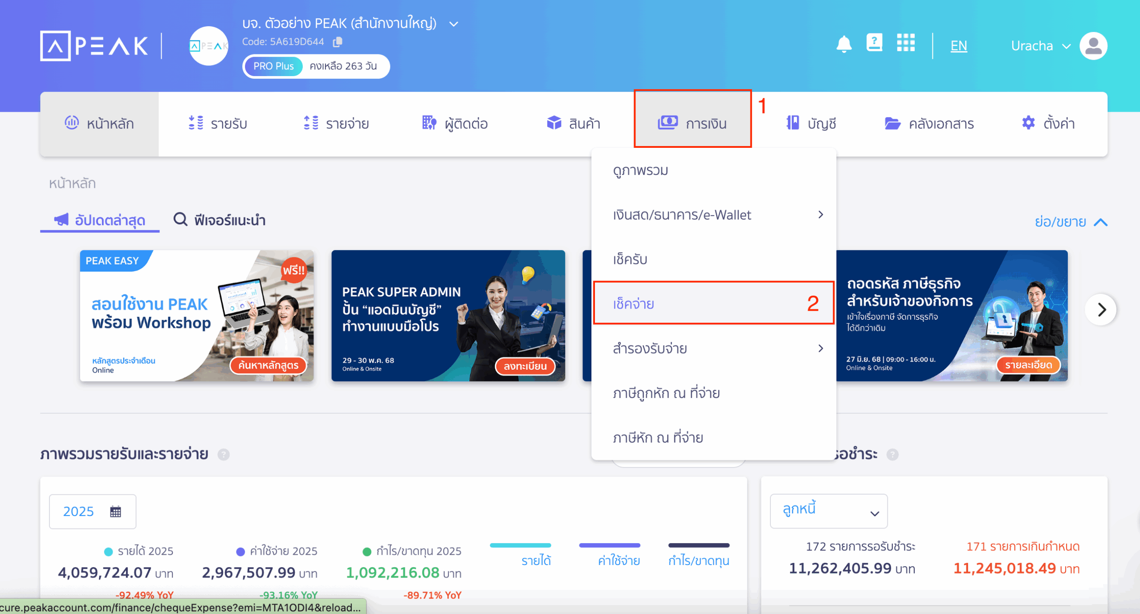Click the รายรับ income icon
This screenshot has width=1140, height=614.
pos(196,122)
